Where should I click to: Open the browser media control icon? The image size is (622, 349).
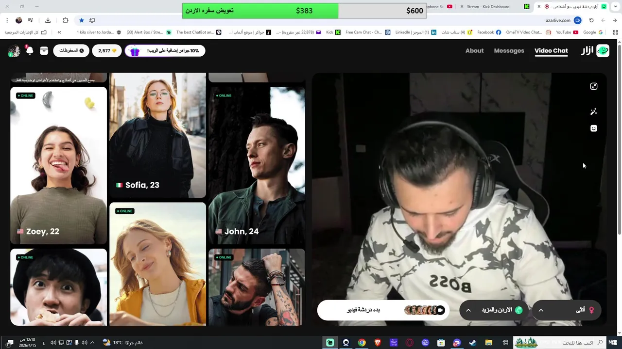31,20
